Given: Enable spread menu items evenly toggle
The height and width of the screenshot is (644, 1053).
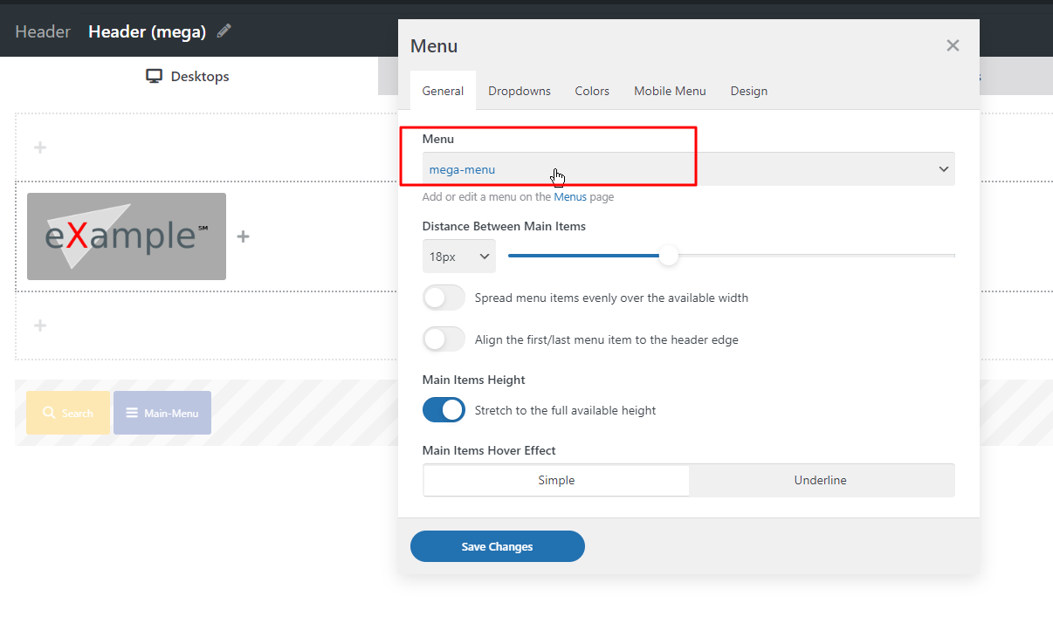Looking at the screenshot, I should (x=444, y=298).
